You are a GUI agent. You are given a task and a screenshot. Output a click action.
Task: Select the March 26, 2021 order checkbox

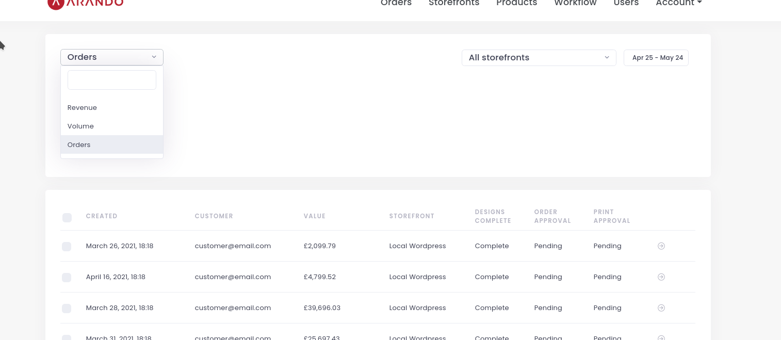point(67,247)
